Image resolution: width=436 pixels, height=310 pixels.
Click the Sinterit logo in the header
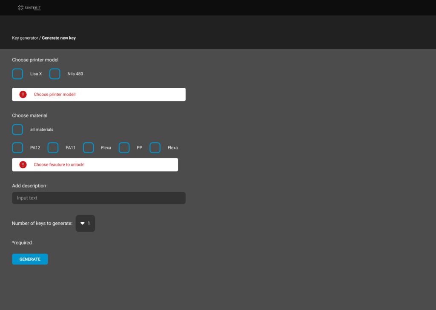pyautogui.click(x=29, y=8)
